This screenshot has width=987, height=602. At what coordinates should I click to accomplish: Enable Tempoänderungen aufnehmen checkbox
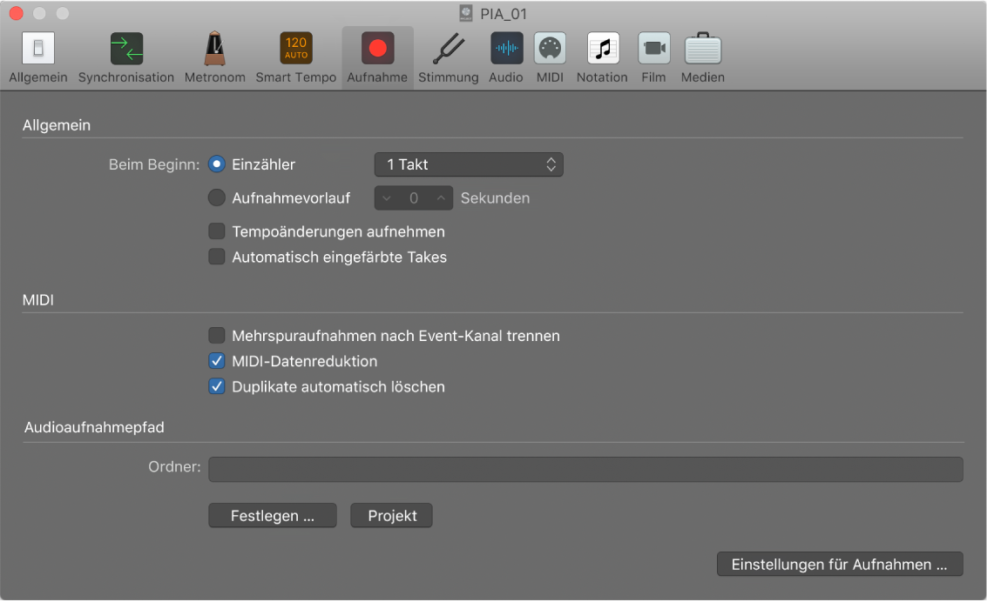pos(217,231)
